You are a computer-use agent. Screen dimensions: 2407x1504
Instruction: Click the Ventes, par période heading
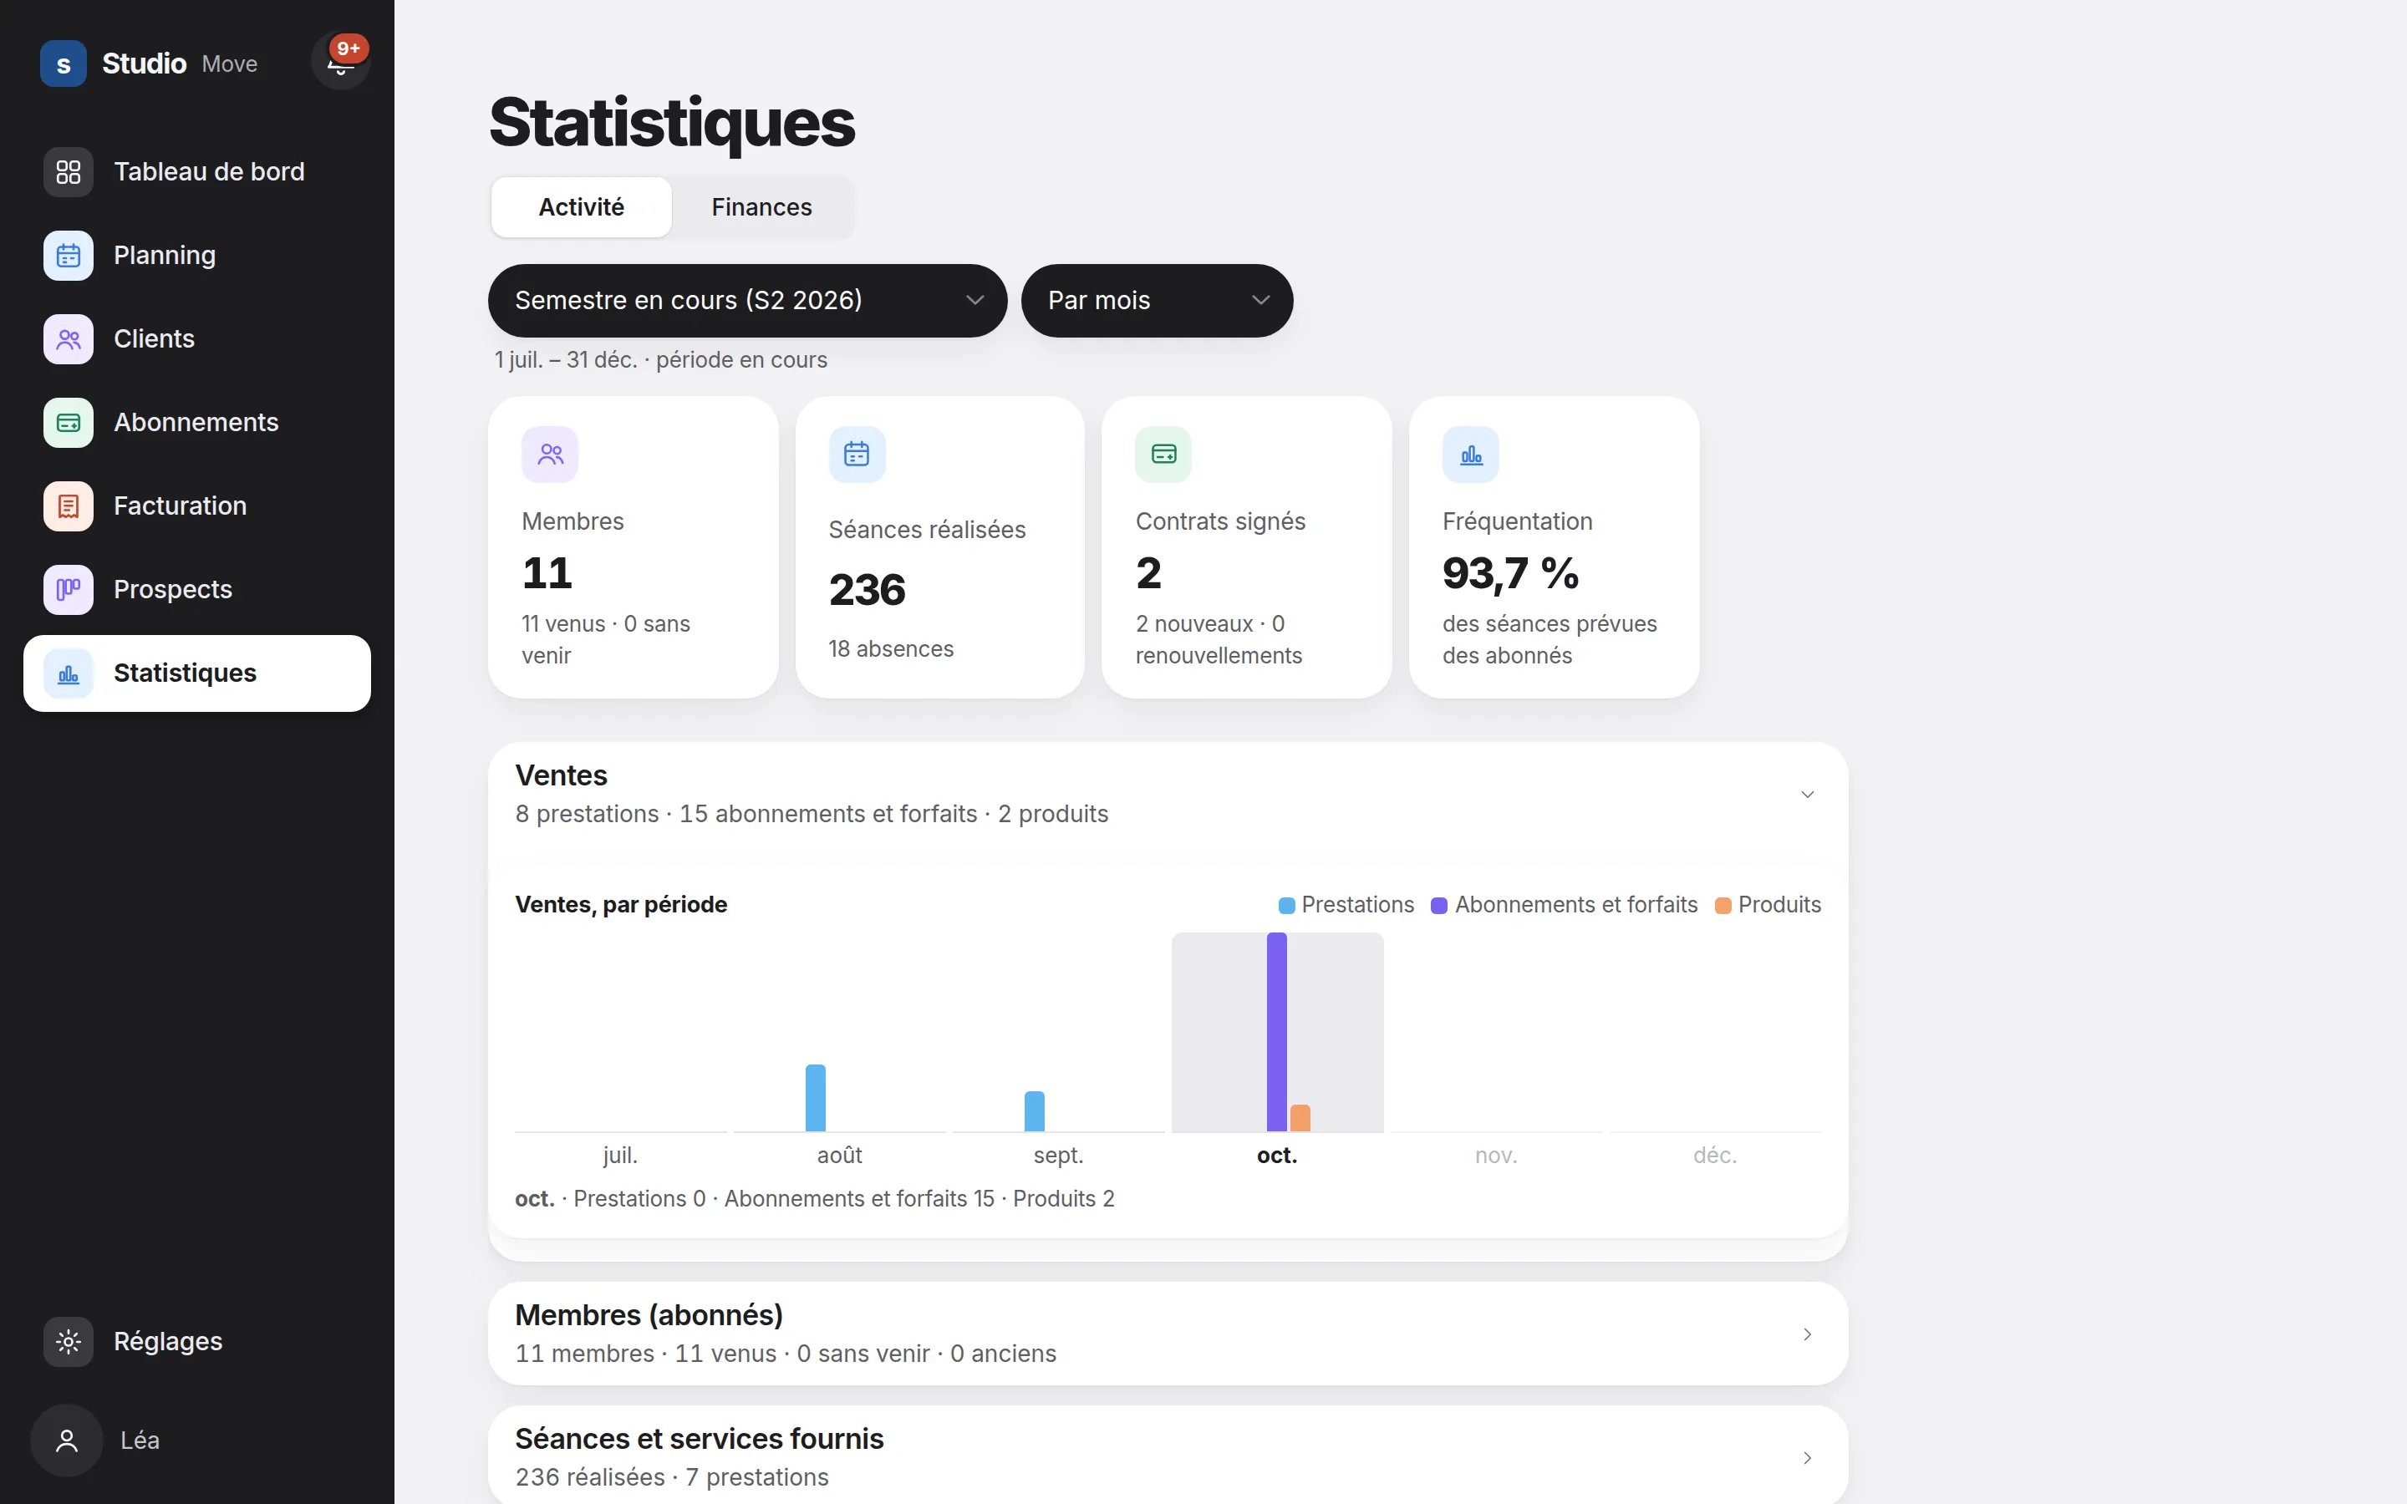(621, 905)
